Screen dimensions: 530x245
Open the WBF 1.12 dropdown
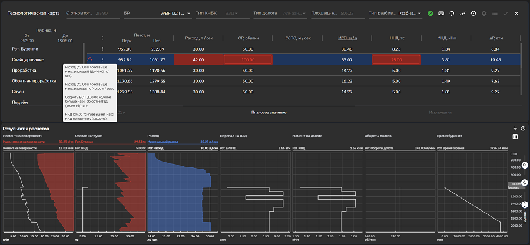[174, 13]
